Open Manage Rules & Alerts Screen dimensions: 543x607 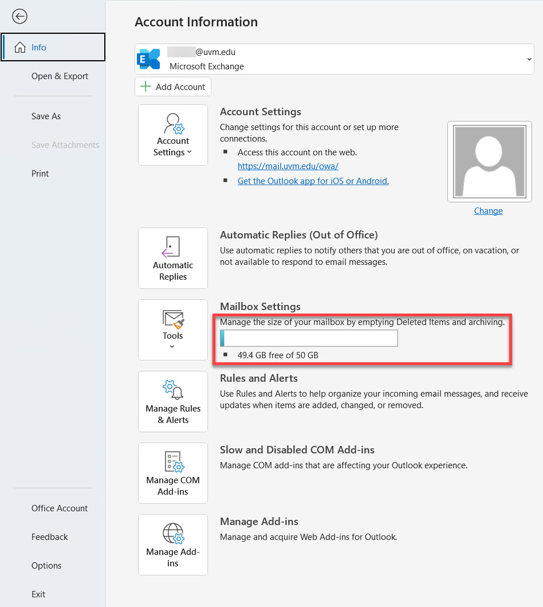click(172, 401)
